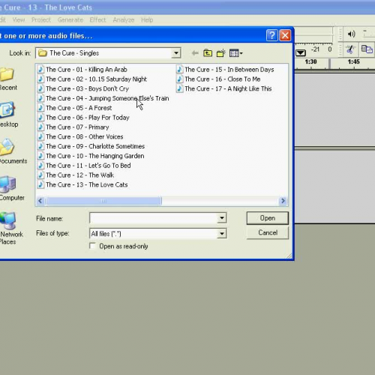Open the Recent places shortcut
The width and height of the screenshot is (375, 375).
[x=7, y=79]
